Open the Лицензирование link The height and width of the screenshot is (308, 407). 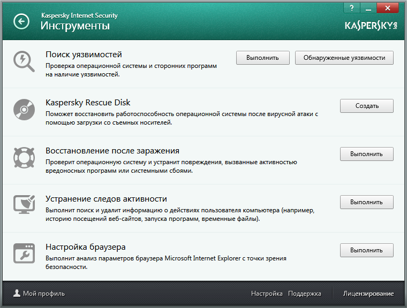click(x=368, y=294)
